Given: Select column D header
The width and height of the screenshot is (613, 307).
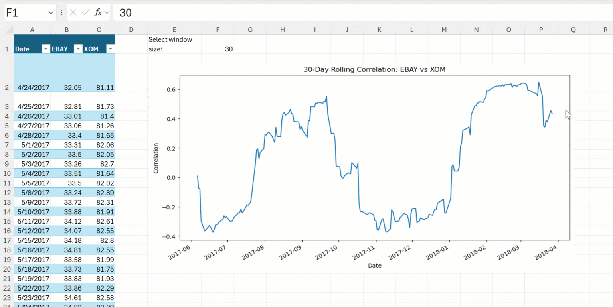Looking at the screenshot, I should (x=131, y=30).
